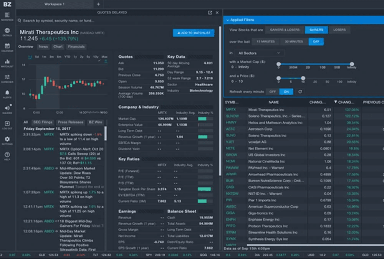
Task: Pop out the quote panel window
Action: (x=210, y=13)
